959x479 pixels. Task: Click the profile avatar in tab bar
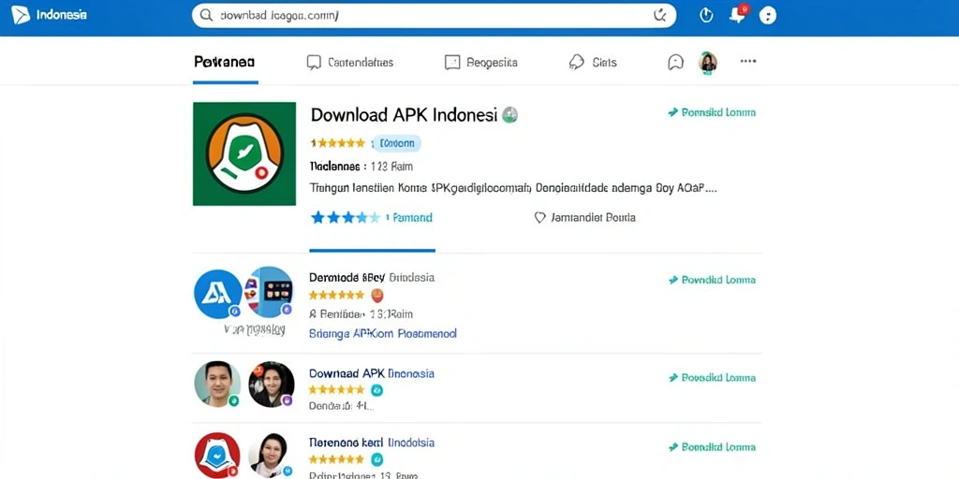click(x=708, y=62)
